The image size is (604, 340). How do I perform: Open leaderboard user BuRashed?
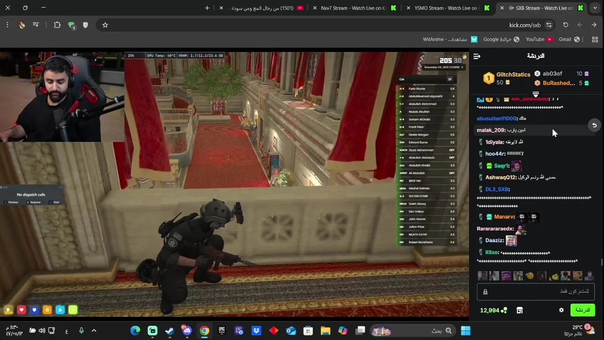click(x=559, y=83)
